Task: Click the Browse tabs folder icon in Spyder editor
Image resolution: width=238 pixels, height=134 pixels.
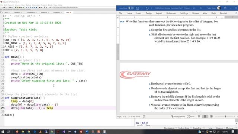Action: [1, 12]
